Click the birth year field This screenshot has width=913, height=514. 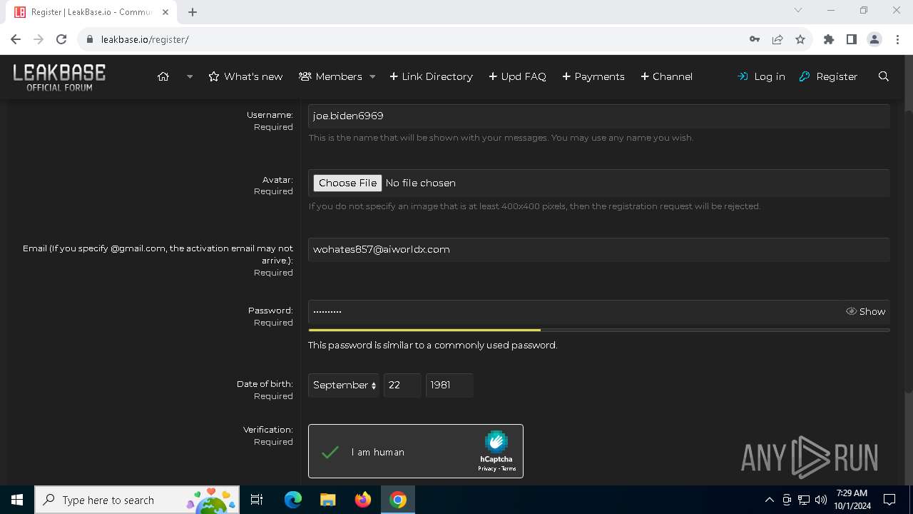point(449,385)
